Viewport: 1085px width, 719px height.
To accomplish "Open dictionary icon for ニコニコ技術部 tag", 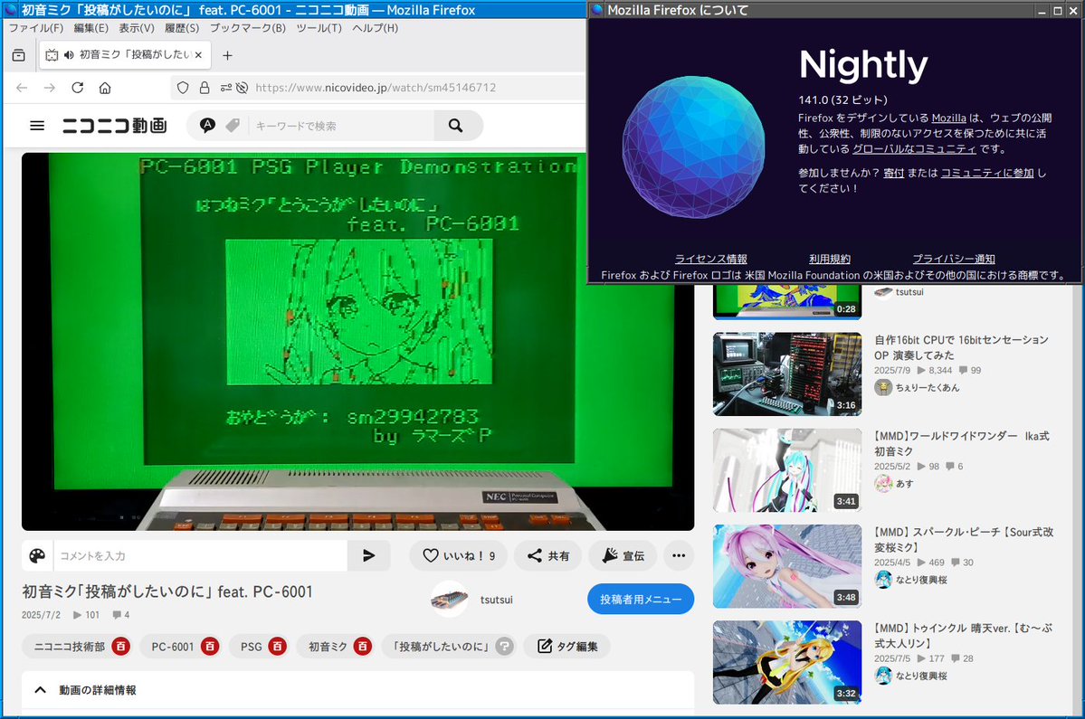I will (x=120, y=647).
